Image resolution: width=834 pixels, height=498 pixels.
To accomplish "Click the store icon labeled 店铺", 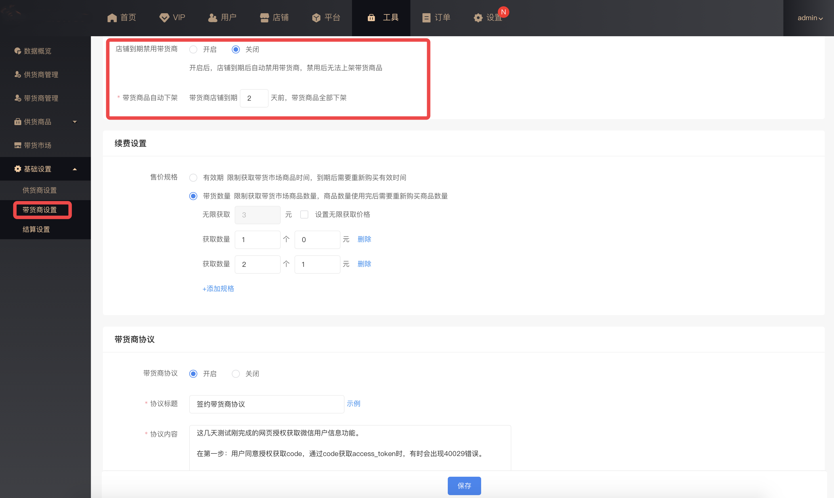I will click(265, 18).
